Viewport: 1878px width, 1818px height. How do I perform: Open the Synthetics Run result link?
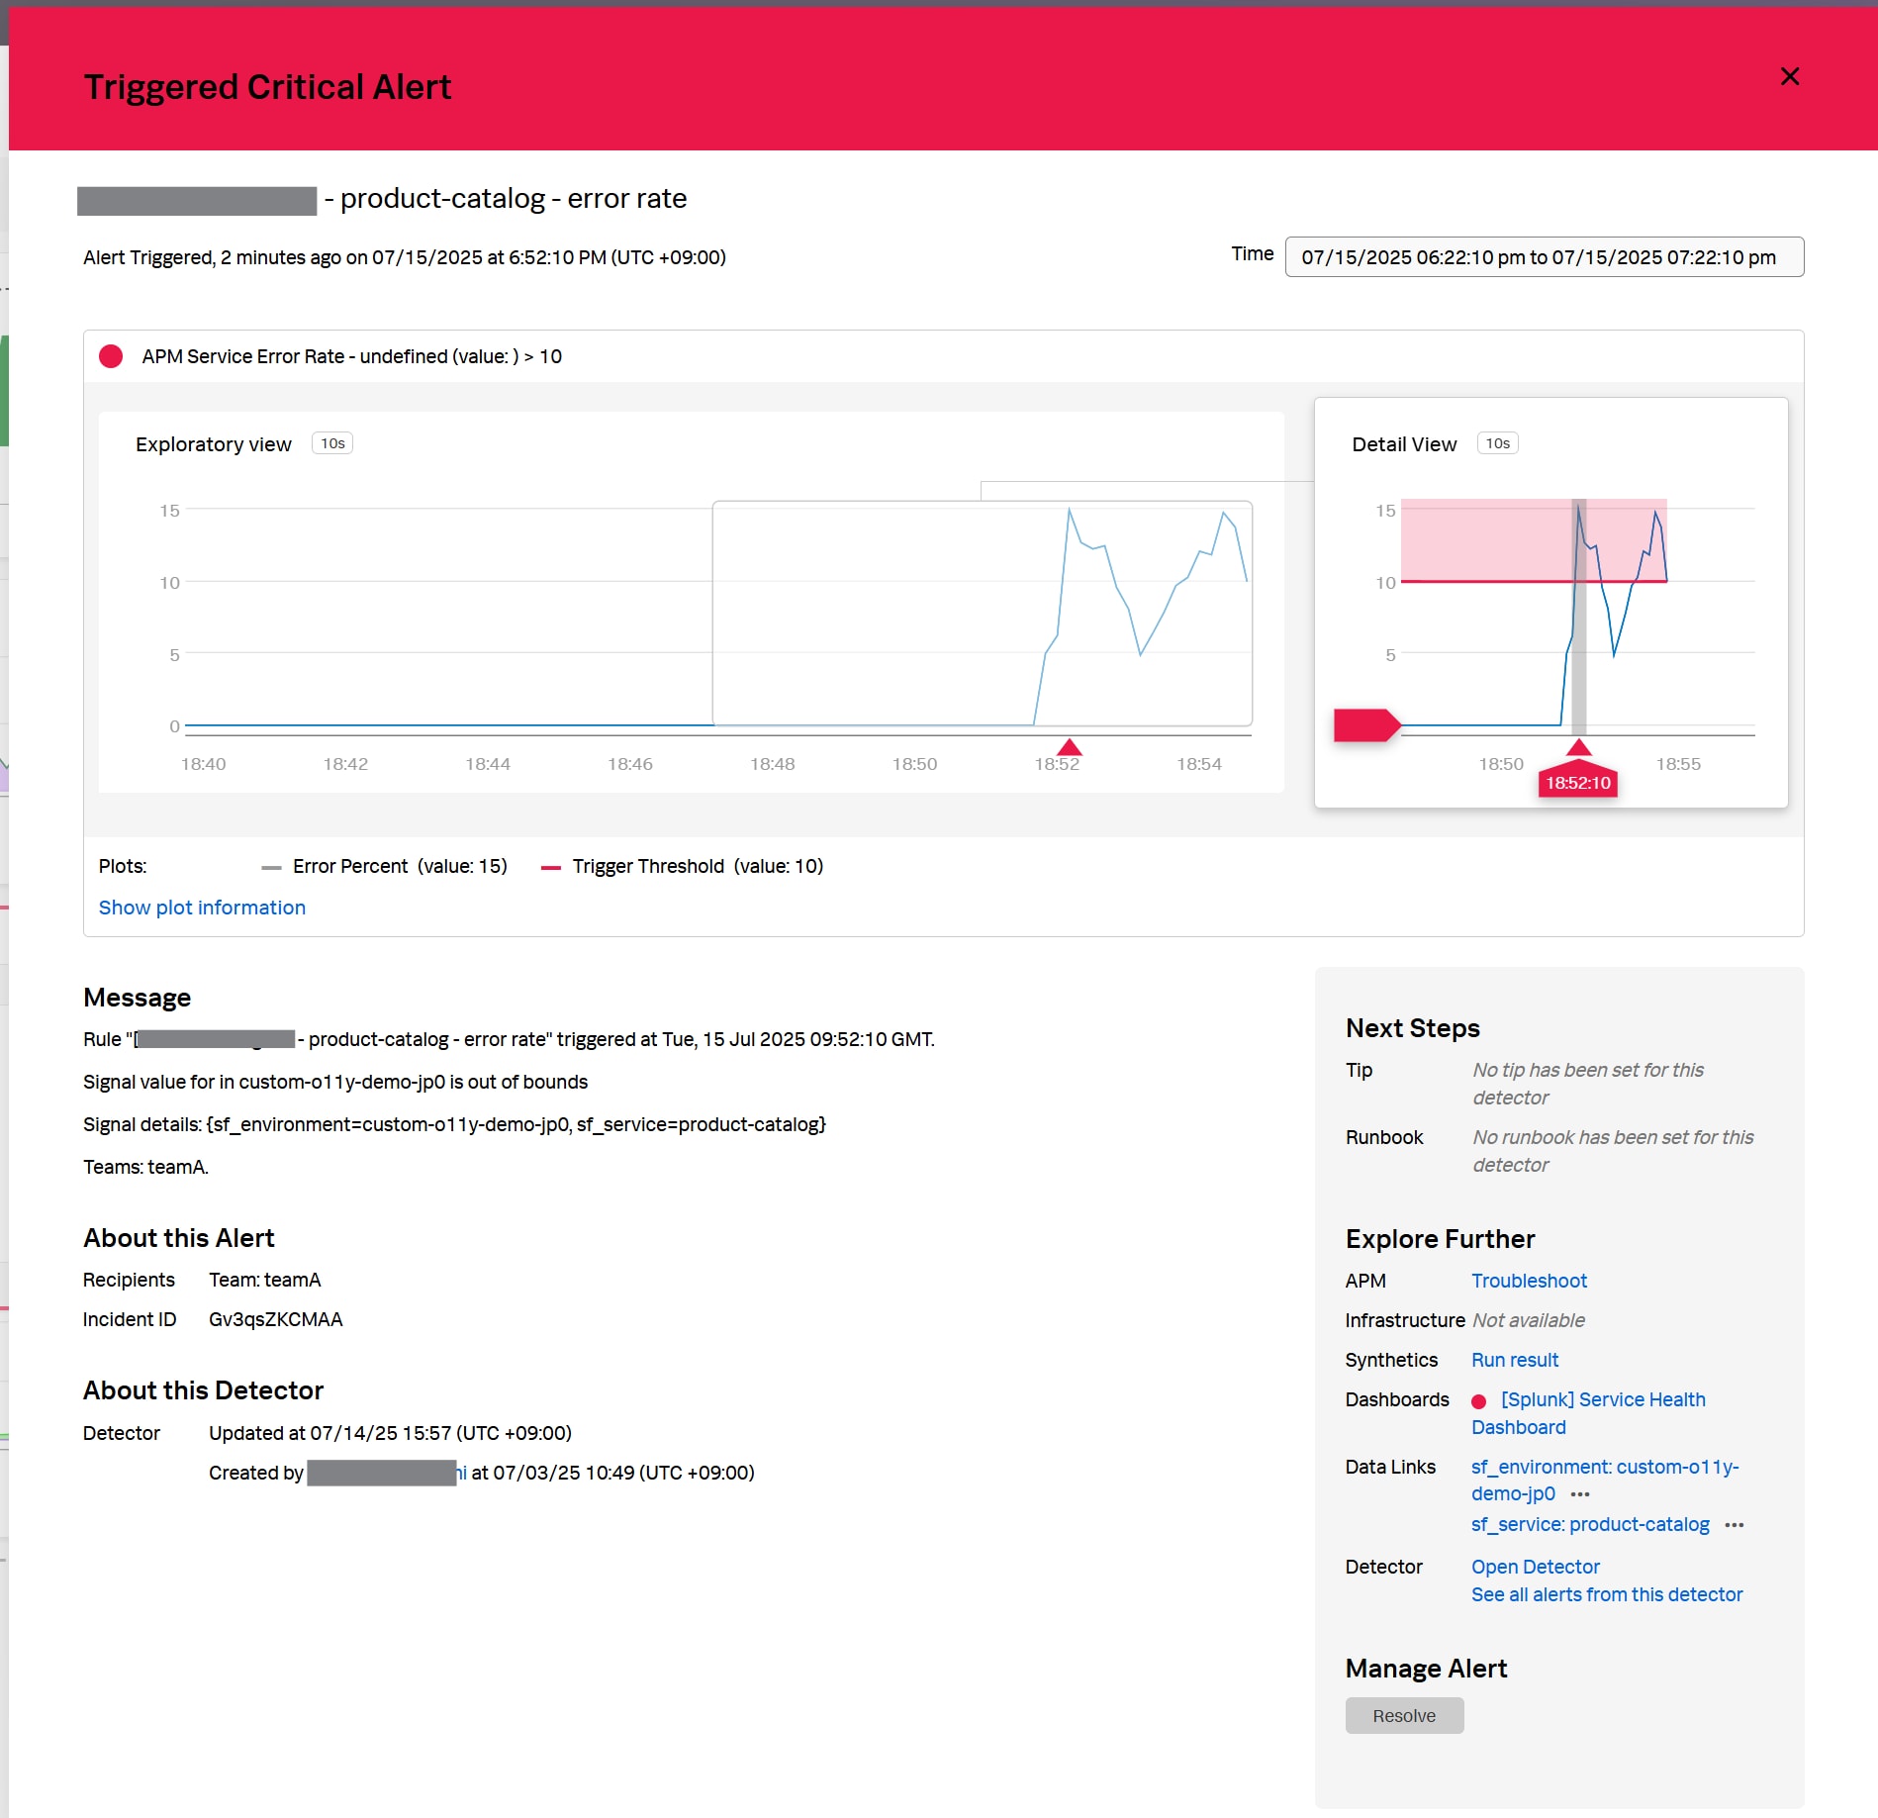pyautogui.click(x=1515, y=1360)
